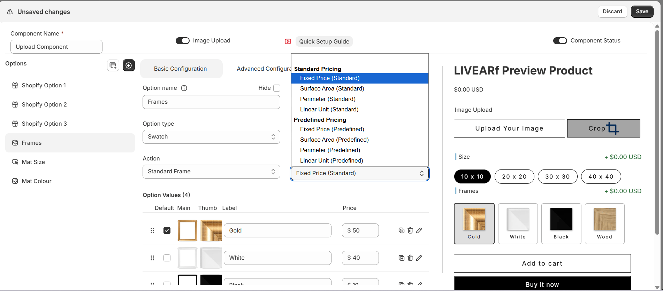Select the White frame swatch in preview
This screenshot has height=291, width=663.
point(518,223)
